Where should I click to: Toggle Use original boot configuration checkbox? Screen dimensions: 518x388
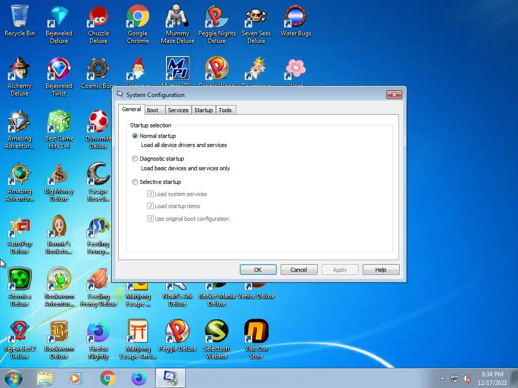point(150,218)
